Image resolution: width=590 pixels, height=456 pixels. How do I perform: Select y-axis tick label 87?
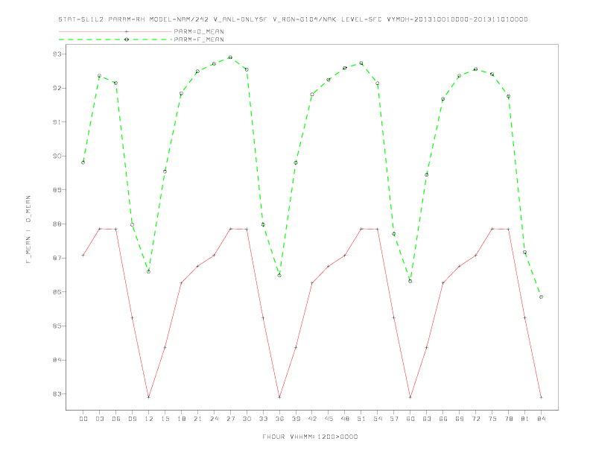[x=57, y=258]
